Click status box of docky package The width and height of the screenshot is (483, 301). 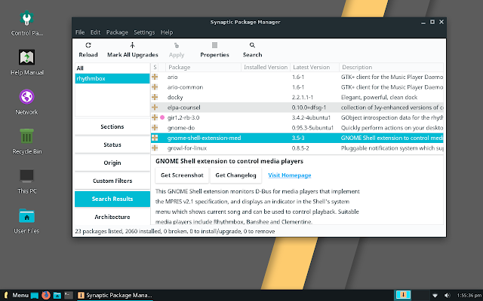pyautogui.click(x=155, y=97)
